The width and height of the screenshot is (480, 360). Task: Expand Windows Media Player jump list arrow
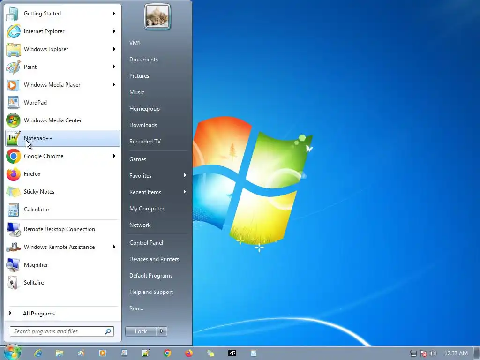coord(114,84)
